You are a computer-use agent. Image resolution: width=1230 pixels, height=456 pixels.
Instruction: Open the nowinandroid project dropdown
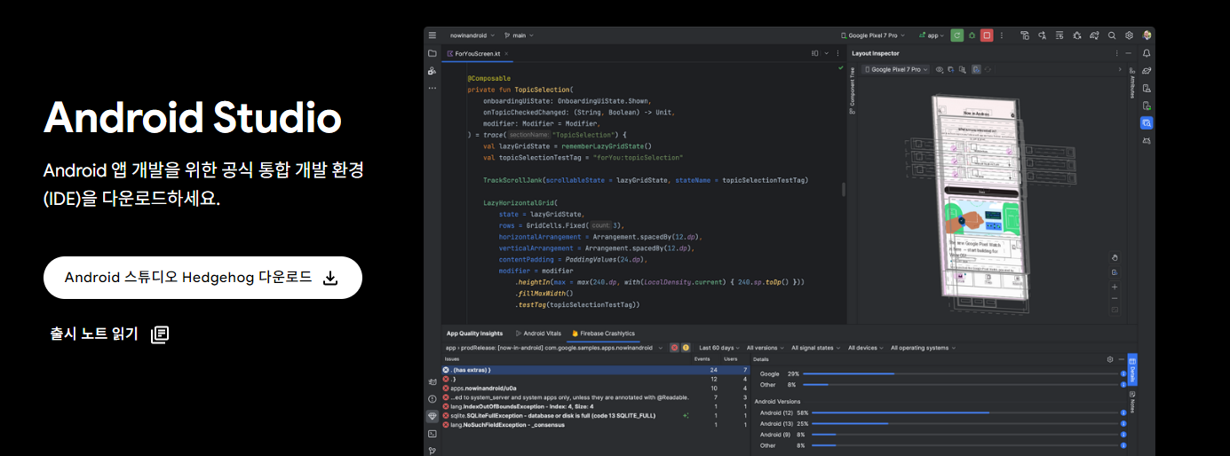pyautogui.click(x=473, y=35)
